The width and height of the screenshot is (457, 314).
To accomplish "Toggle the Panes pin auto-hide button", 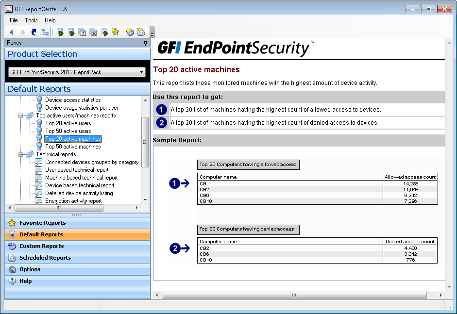I will [x=145, y=43].
